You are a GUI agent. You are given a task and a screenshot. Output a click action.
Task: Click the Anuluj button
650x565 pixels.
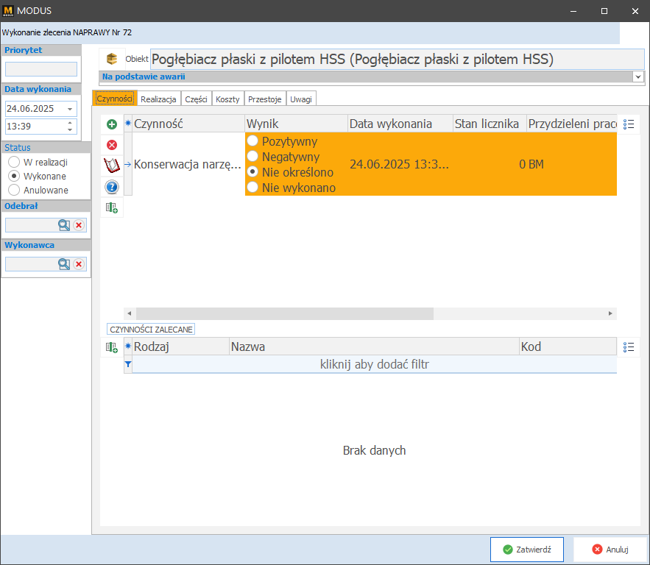pyautogui.click(x=610, y=550)
